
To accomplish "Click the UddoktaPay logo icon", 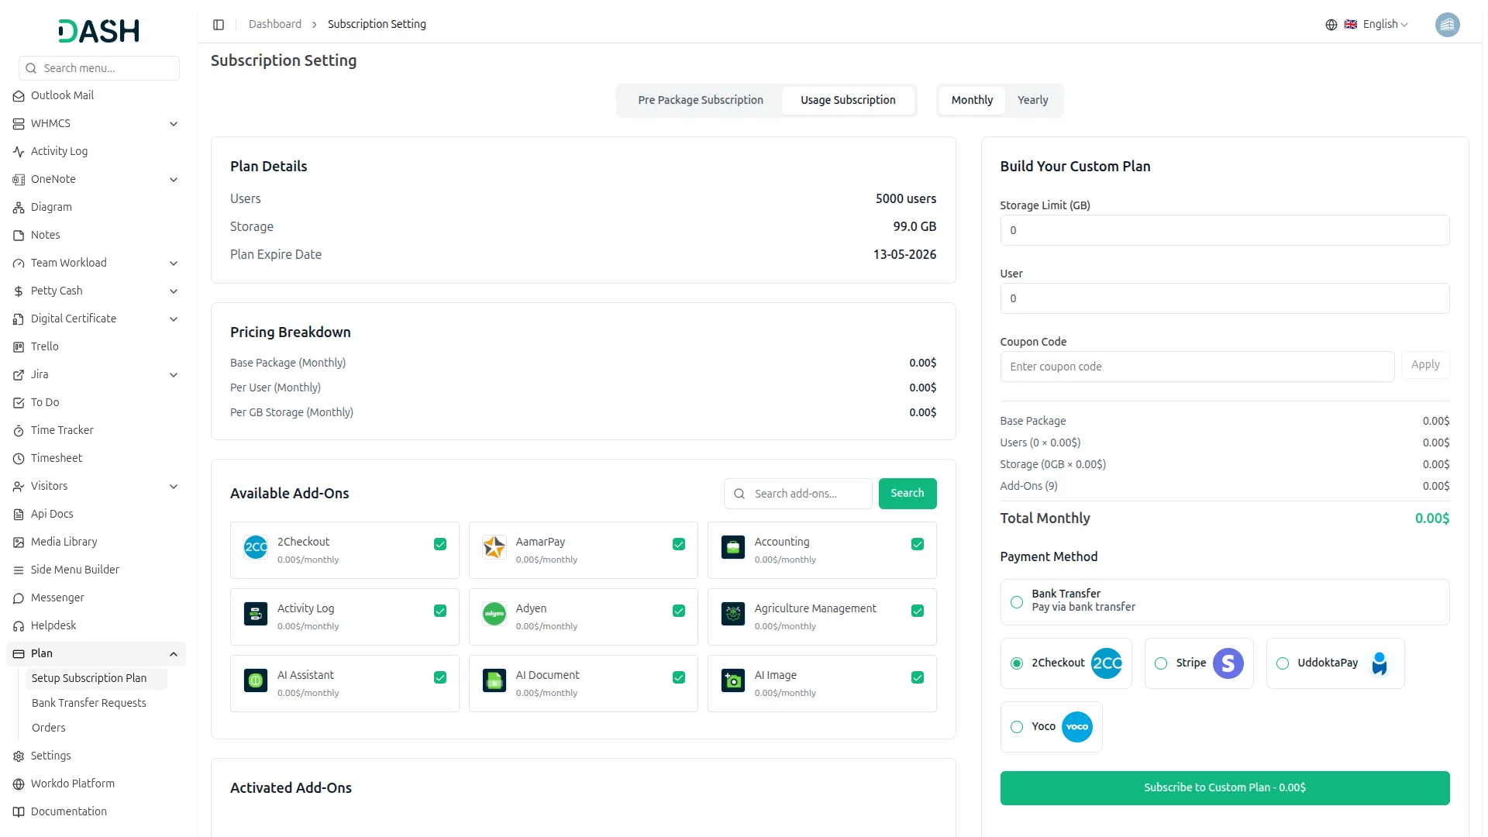I will [1379, 663].
